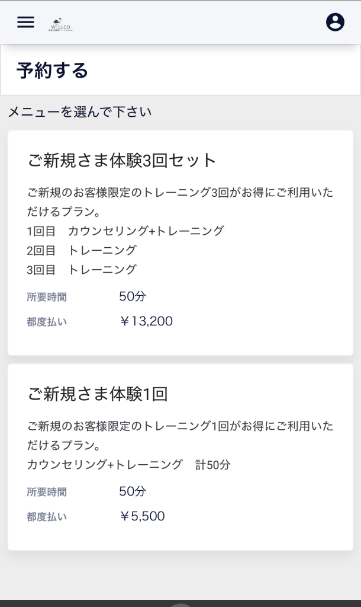
Task: Select the ご新規さま体験3回セット menu title
Action: pyautogui.click(x=123, y=160)
